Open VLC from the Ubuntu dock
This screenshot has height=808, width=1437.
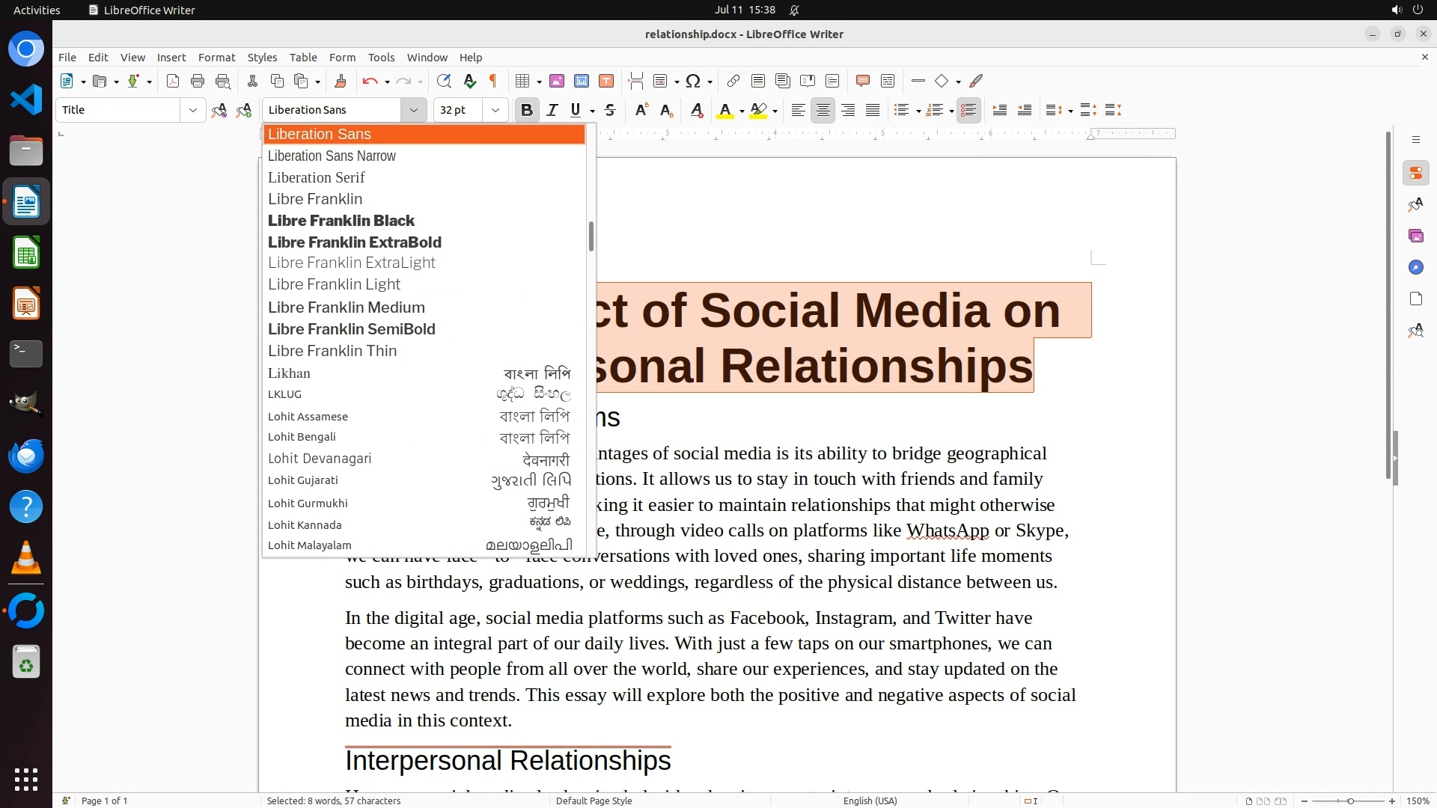[x=26, y=558]
